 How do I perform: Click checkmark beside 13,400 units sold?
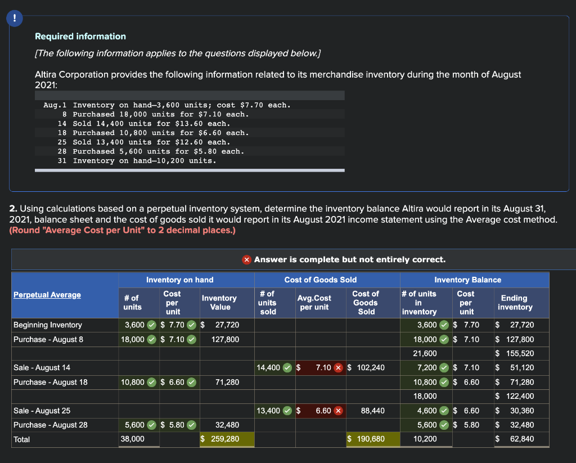[x=287, y=411]
